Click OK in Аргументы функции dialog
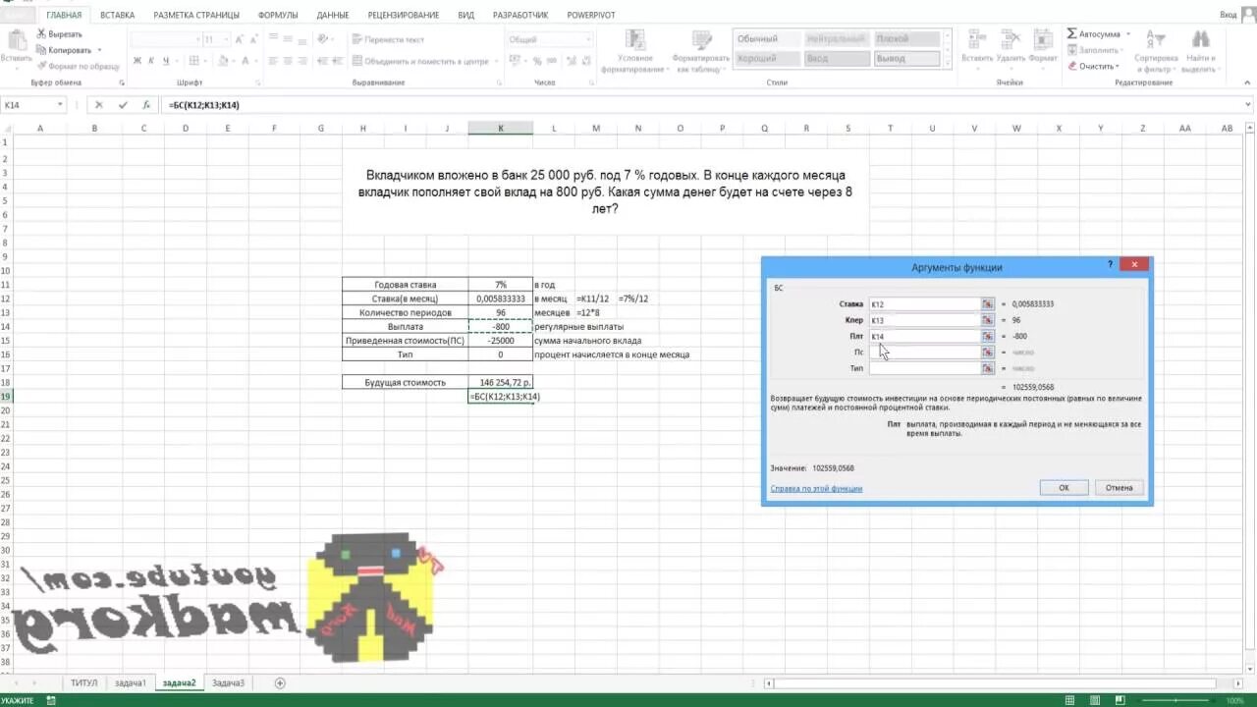This screenshot has height=707, width=1257. [x=1064, y=487]
